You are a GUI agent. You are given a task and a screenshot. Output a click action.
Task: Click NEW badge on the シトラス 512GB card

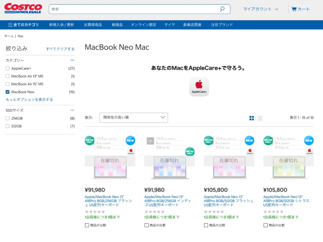click(309, 141)
